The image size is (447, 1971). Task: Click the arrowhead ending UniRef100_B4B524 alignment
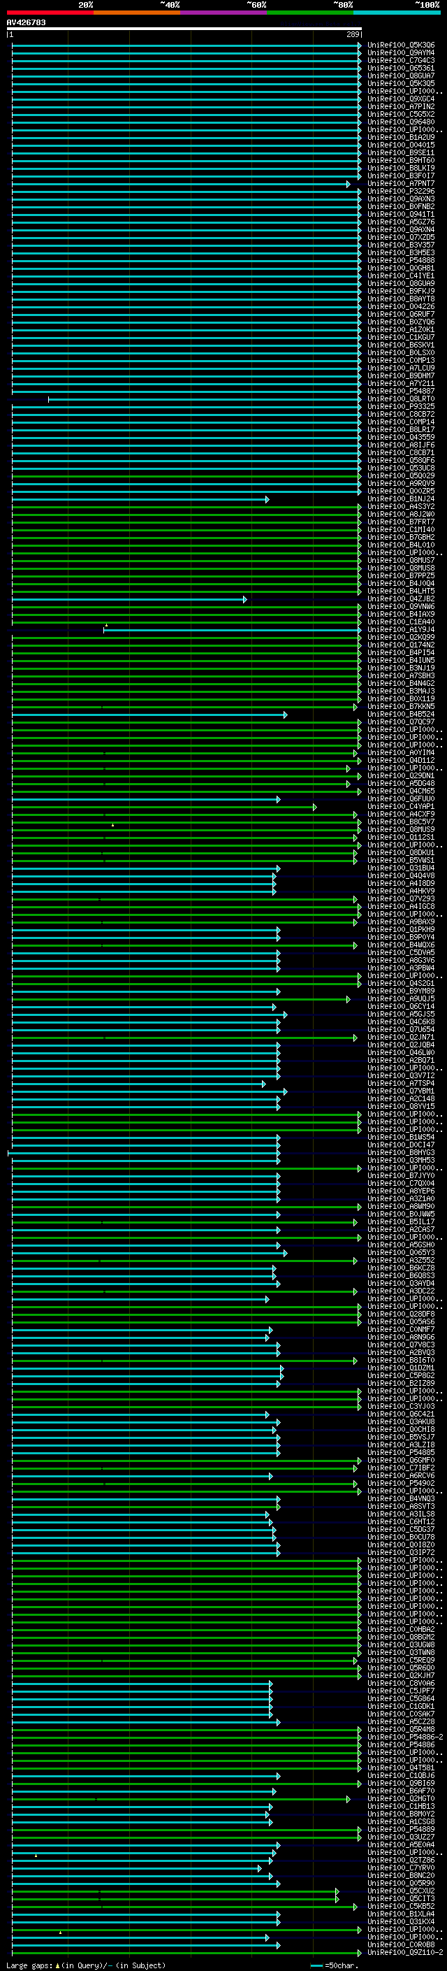pyautogui.click(x=285, y=714)
